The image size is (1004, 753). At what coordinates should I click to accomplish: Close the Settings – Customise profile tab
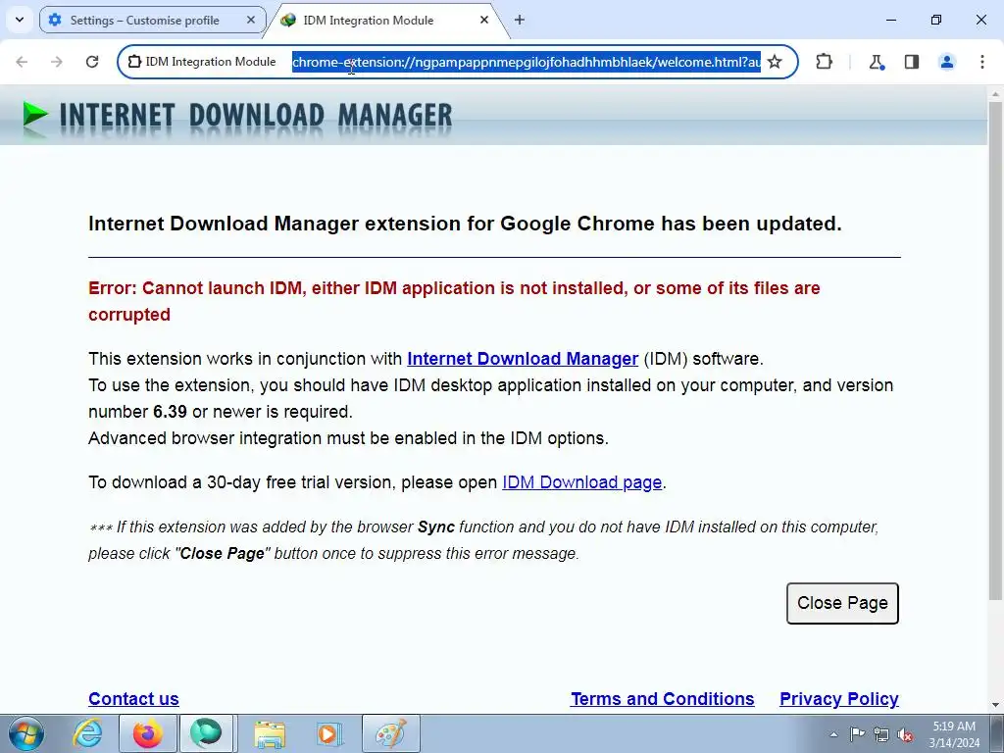(x=251, y=20)
